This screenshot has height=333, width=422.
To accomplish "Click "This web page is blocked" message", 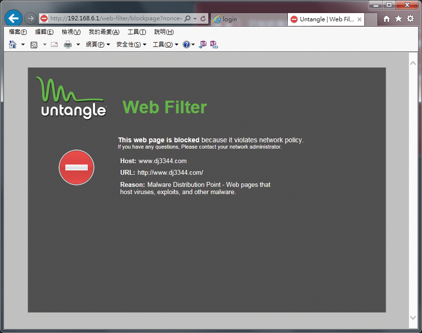I will tap(159, 140).
